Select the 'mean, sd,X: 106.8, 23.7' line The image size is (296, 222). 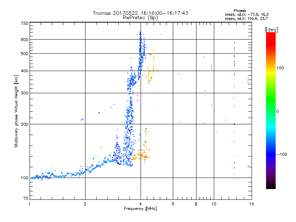246,18
